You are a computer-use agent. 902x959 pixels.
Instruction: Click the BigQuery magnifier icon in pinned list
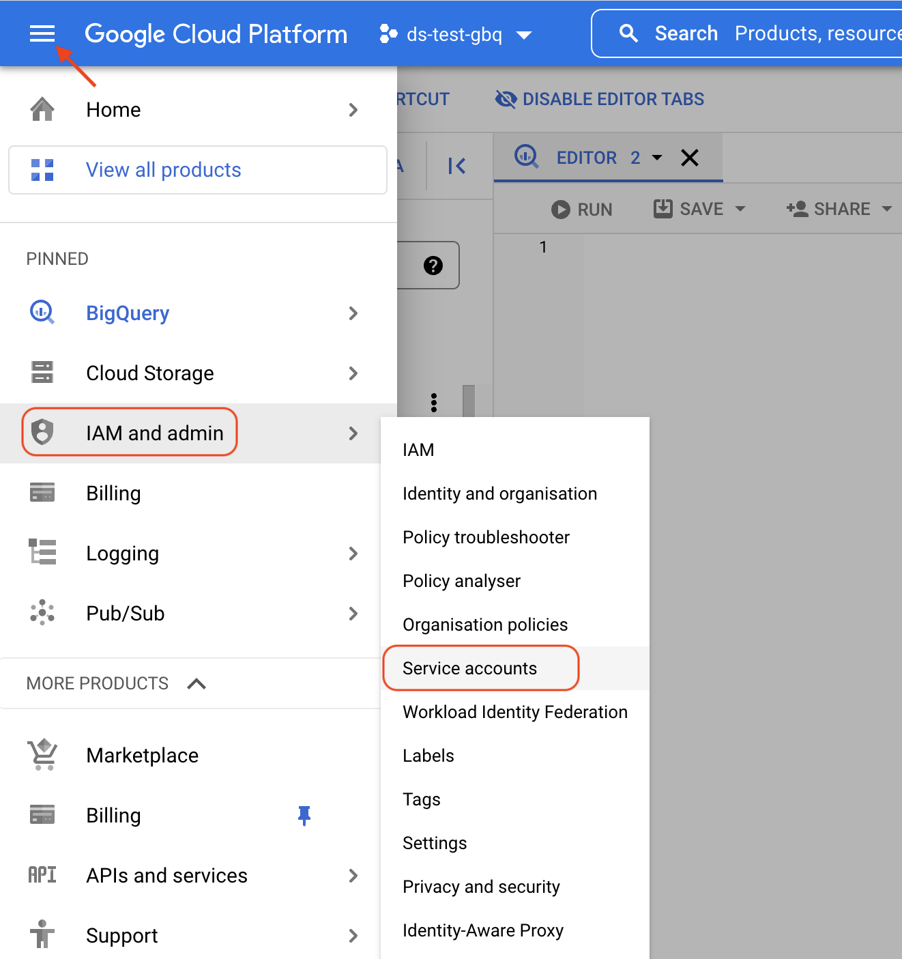[x=42, y=313]
